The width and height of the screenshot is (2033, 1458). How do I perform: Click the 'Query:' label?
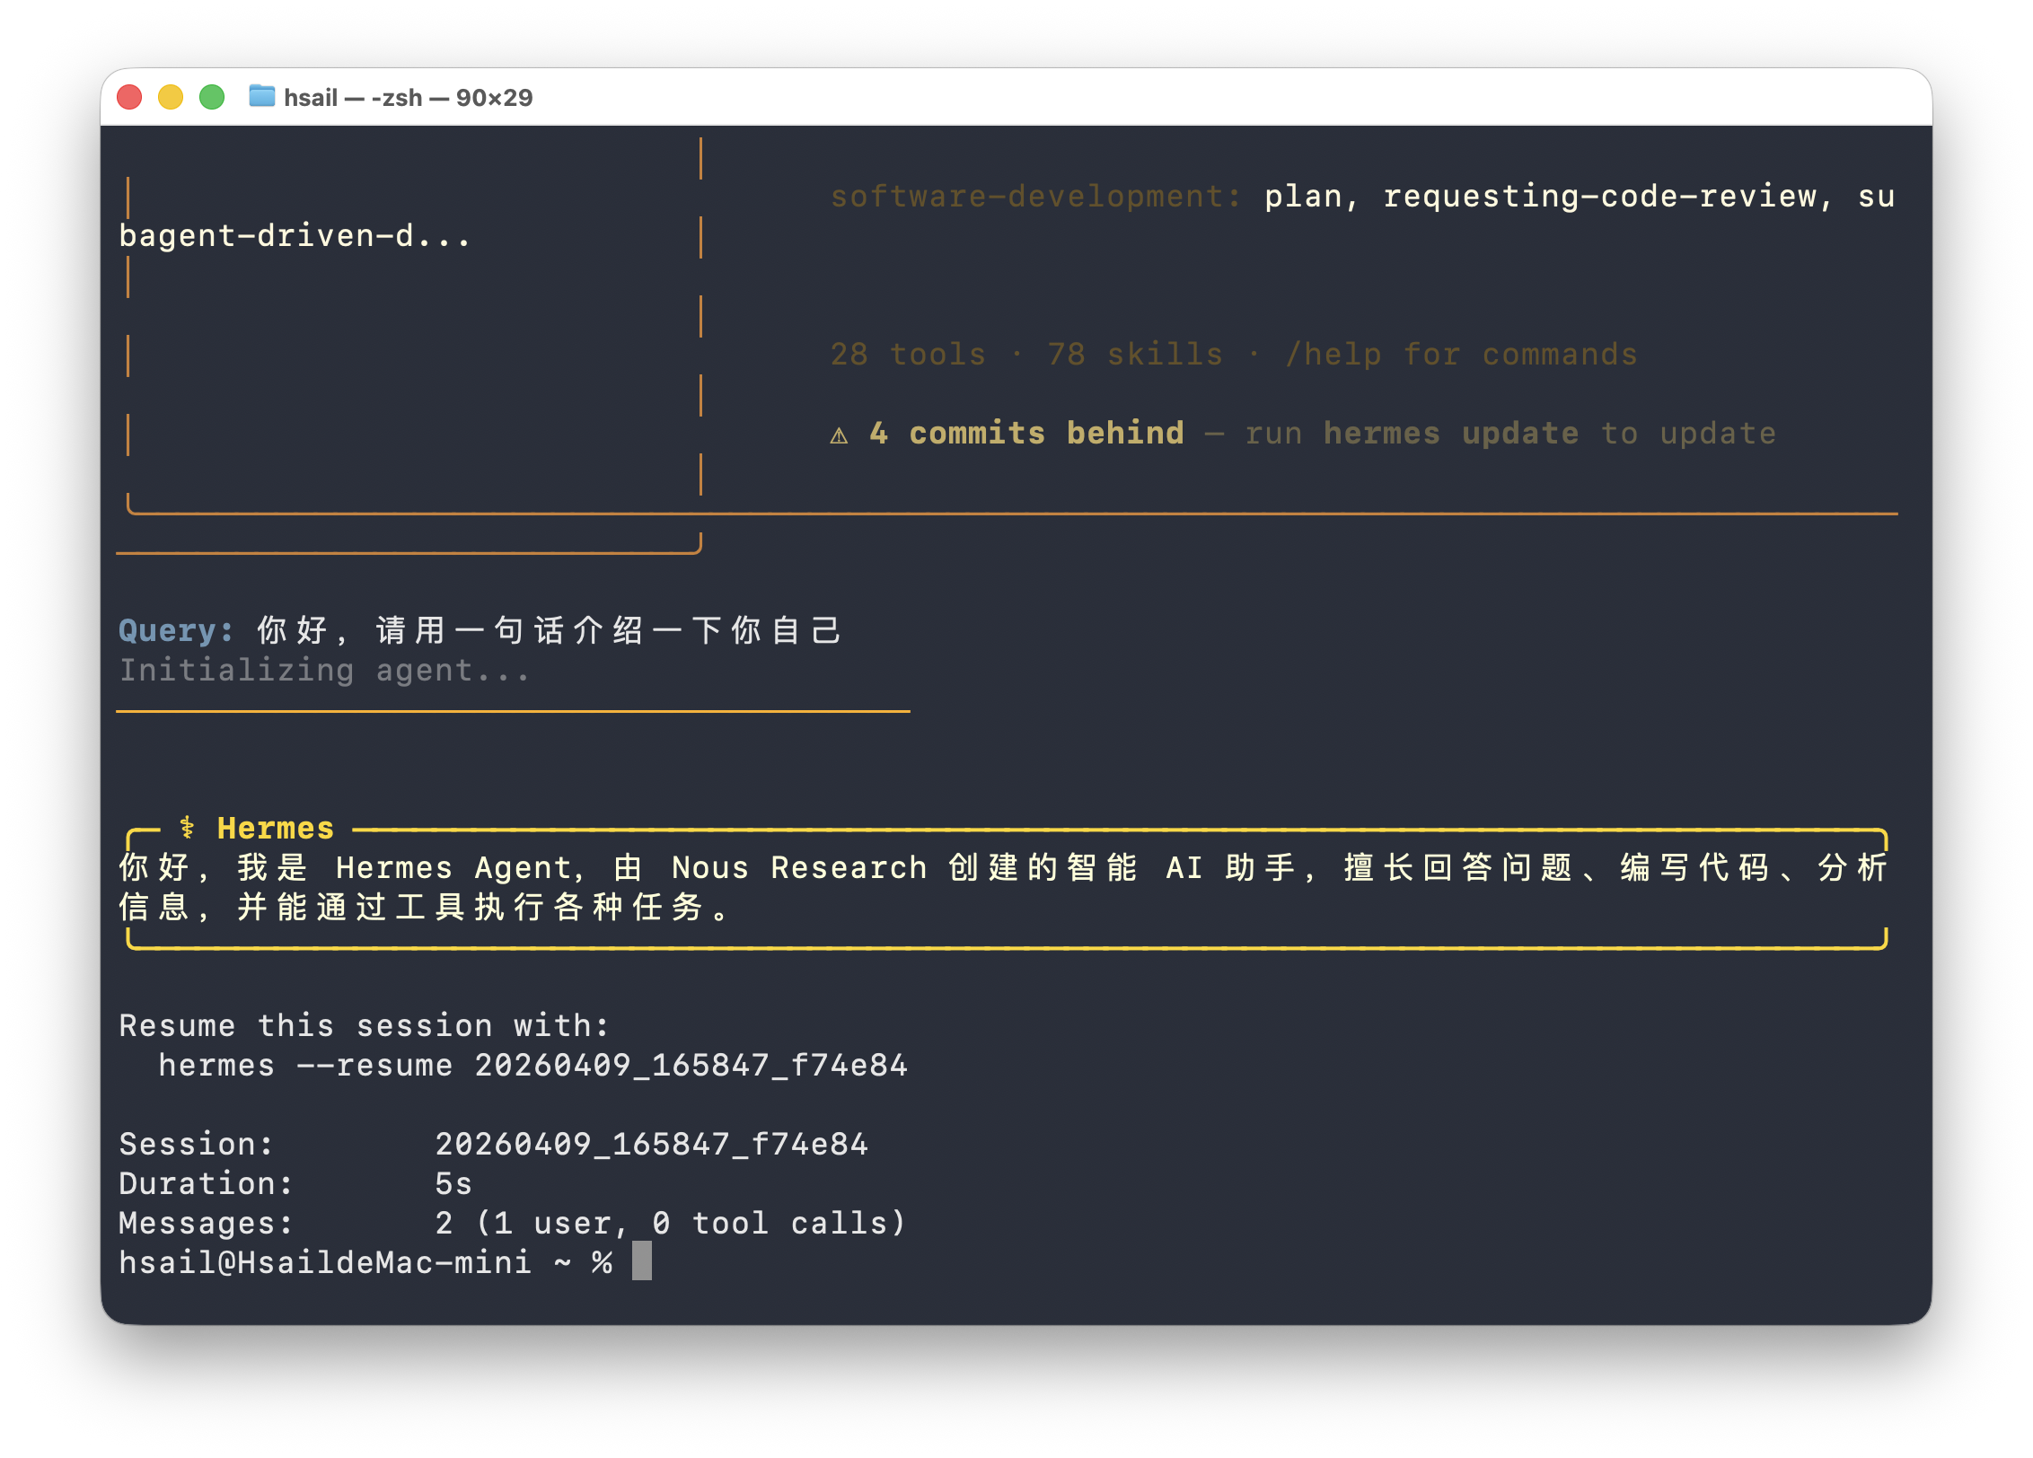177,631
